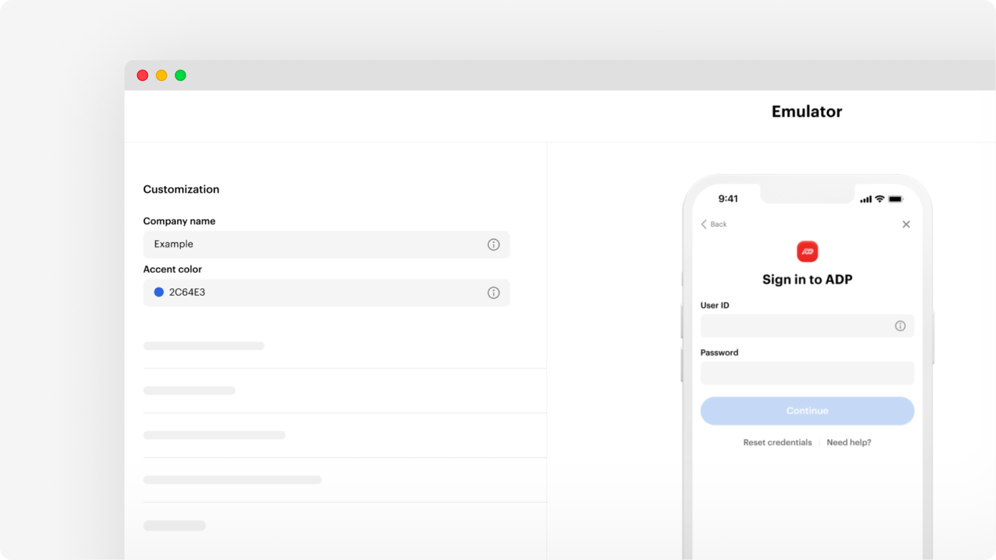This screenshot has height=560, width=996.
Task: Open the Reset credentials link
Action: (x=777, y=442)
